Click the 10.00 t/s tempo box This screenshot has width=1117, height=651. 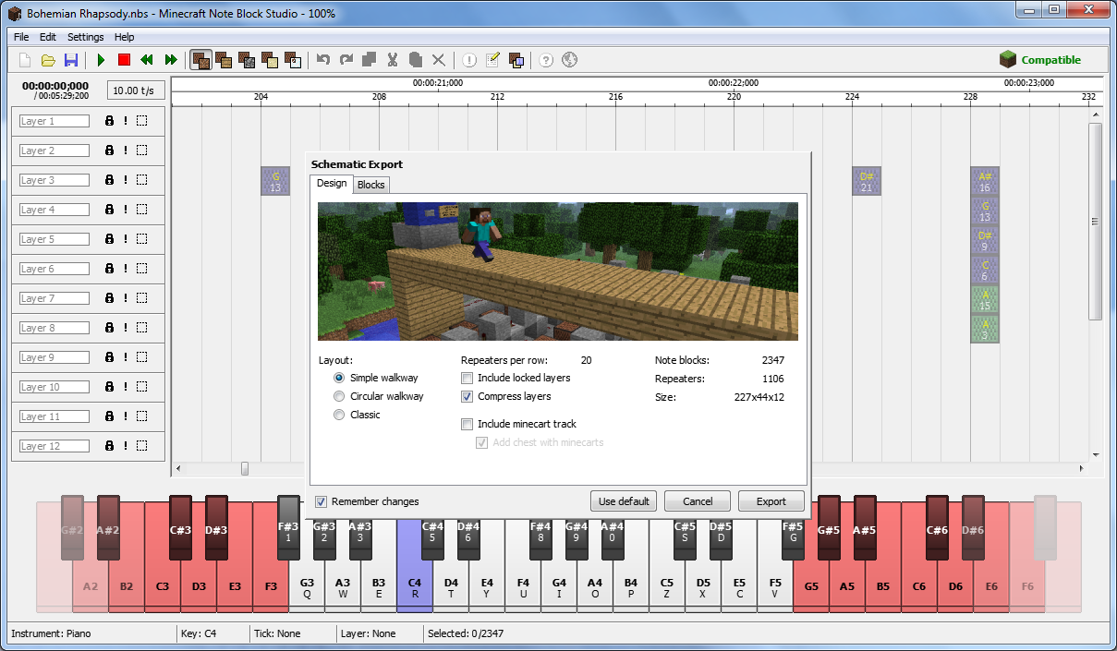pos(137,90)
